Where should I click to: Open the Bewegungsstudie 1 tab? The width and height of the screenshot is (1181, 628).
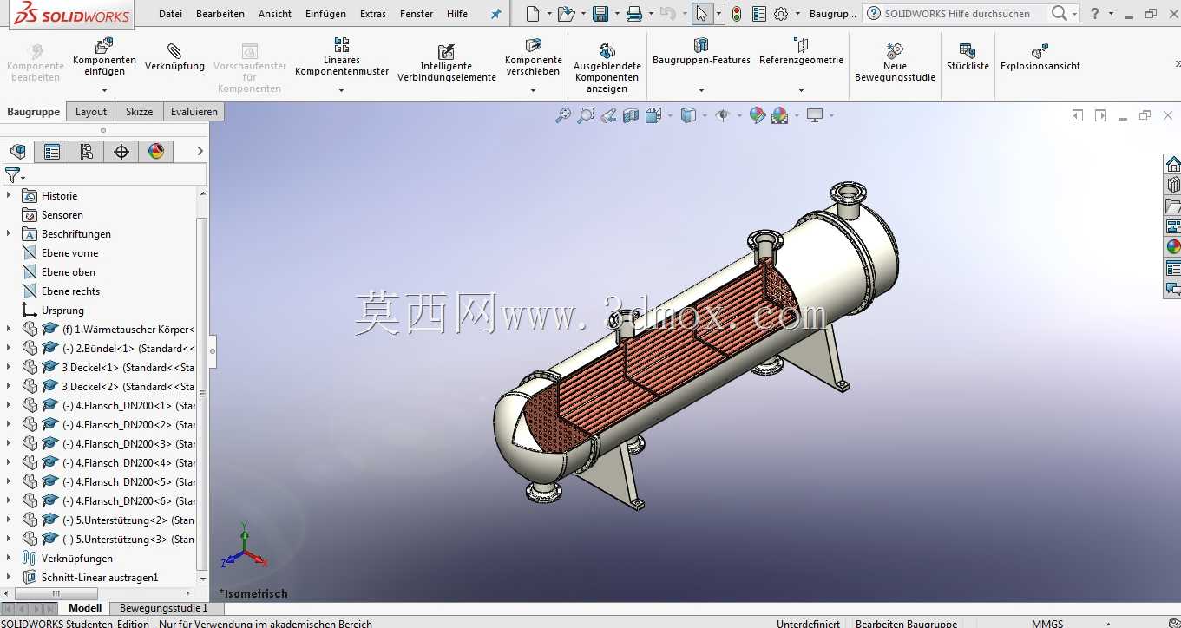164,608
